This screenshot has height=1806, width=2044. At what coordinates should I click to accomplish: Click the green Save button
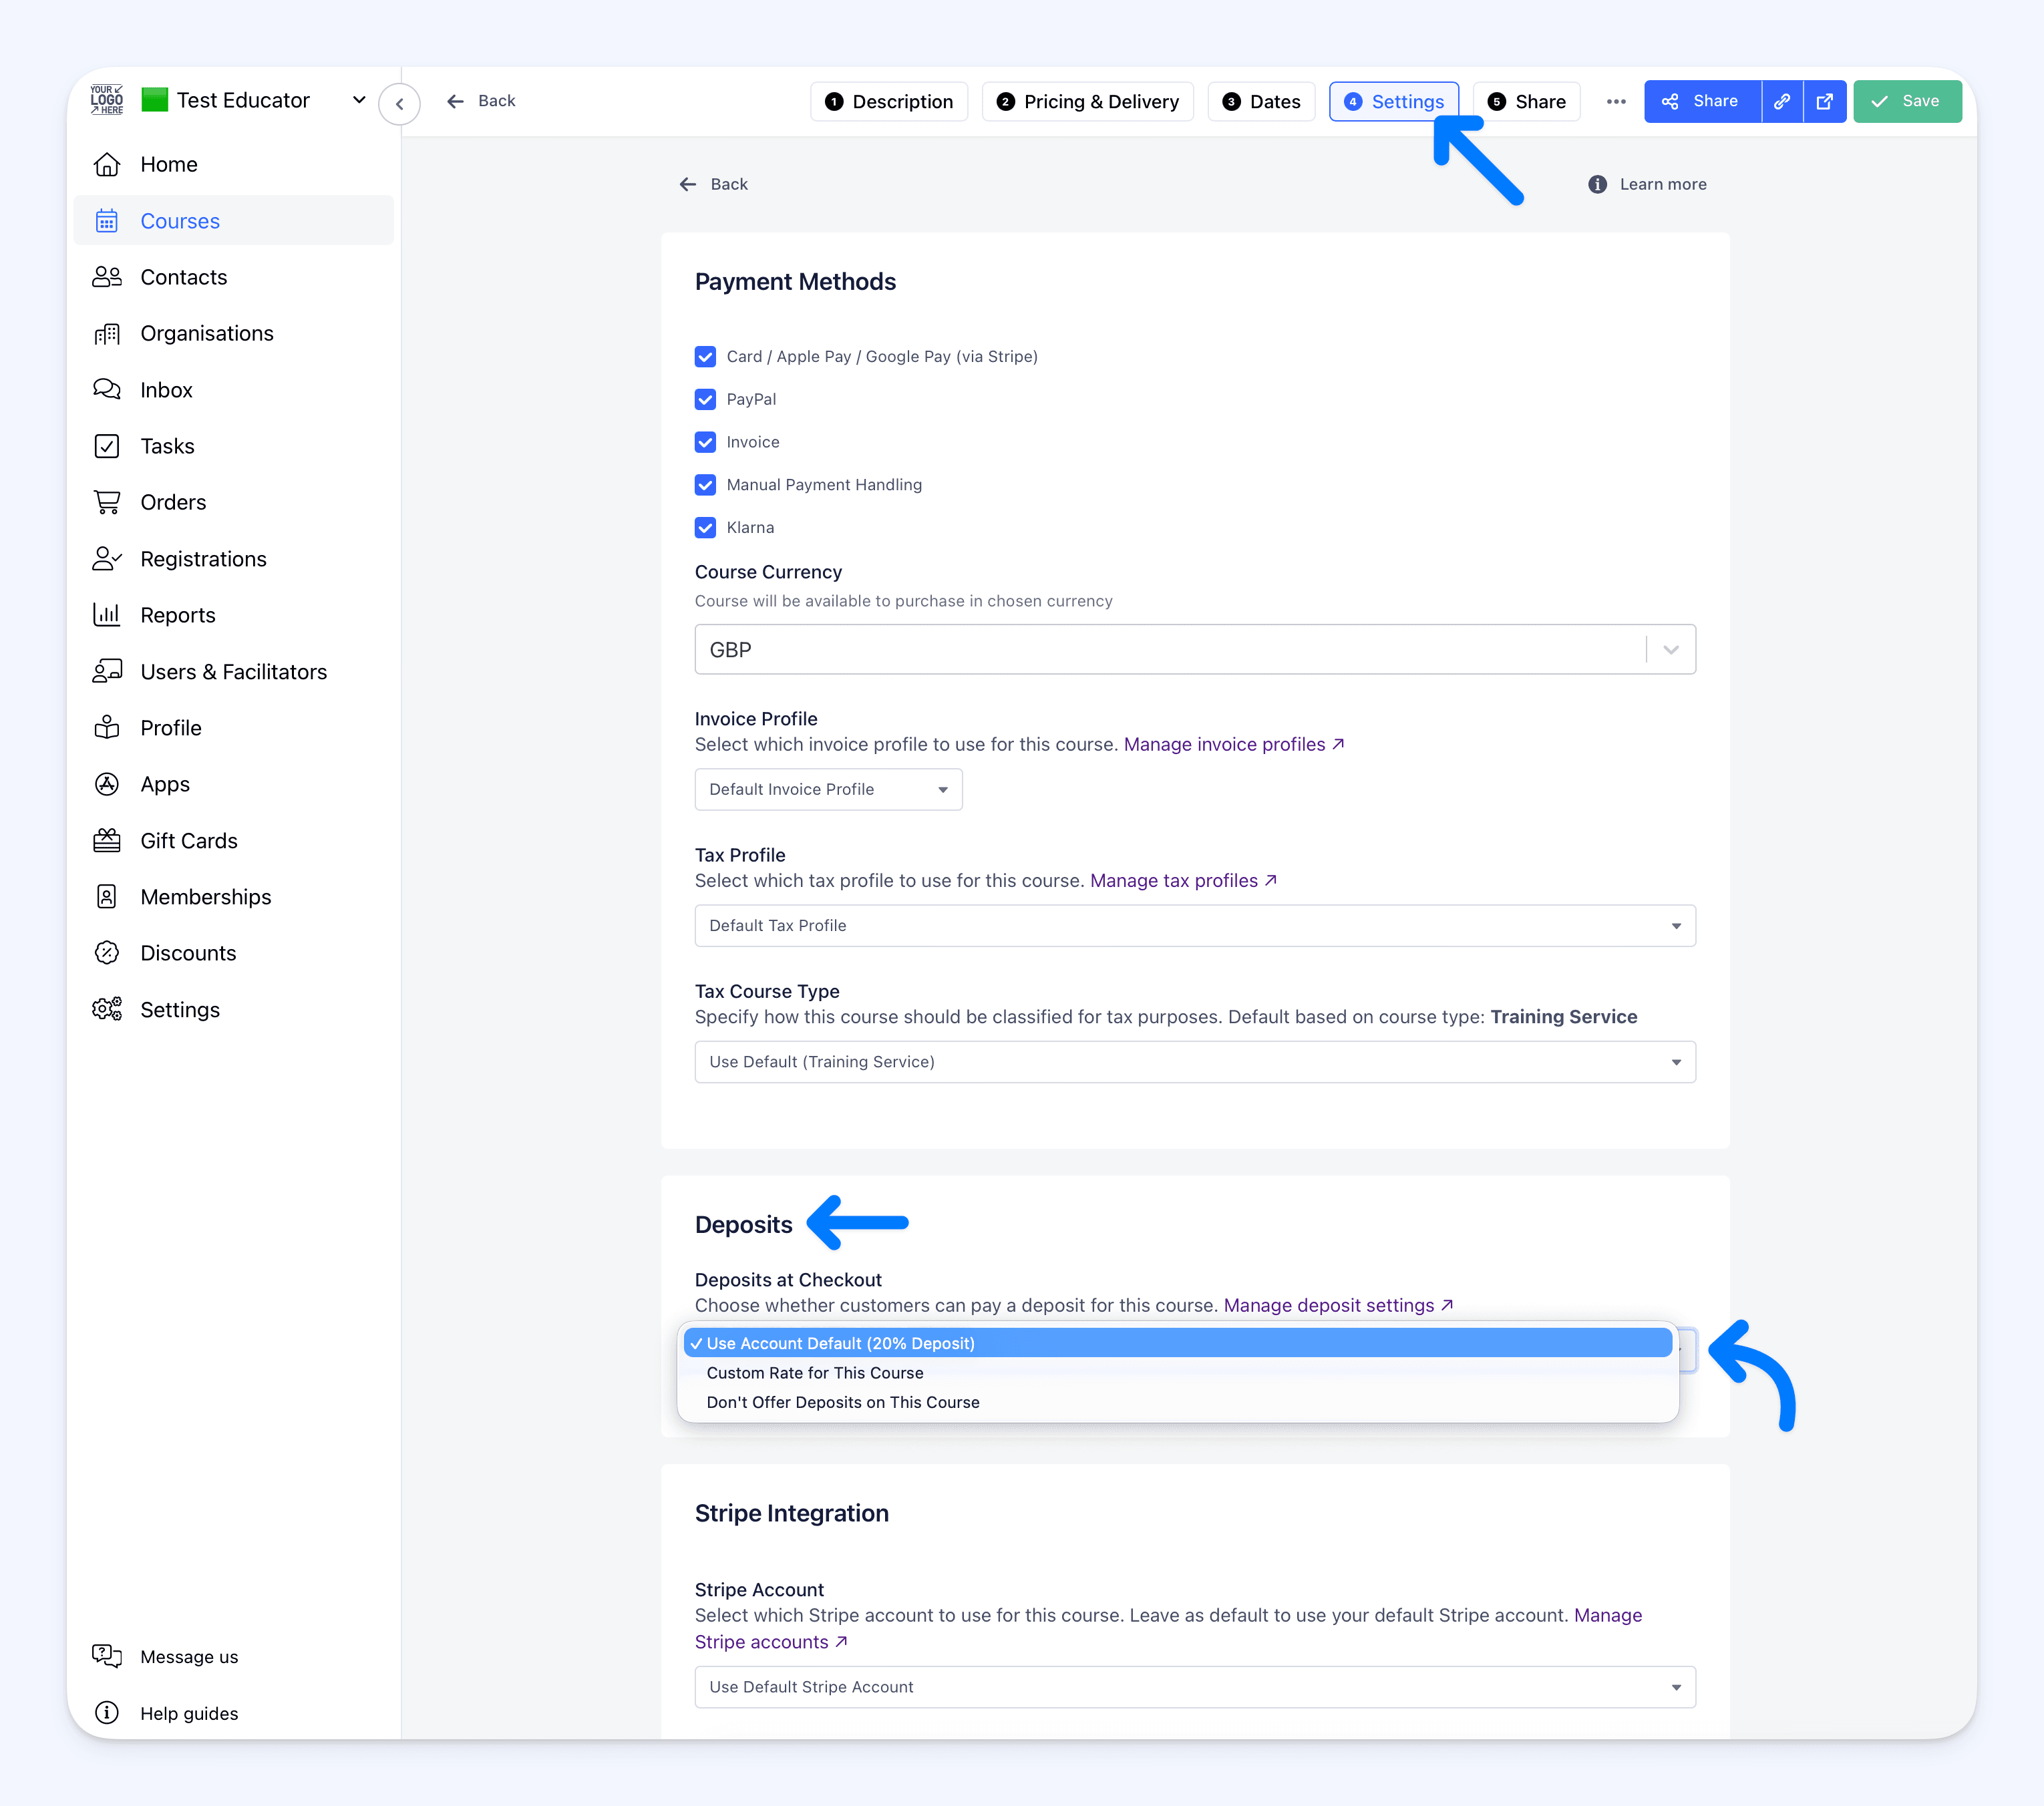[x=1907, y=101]
